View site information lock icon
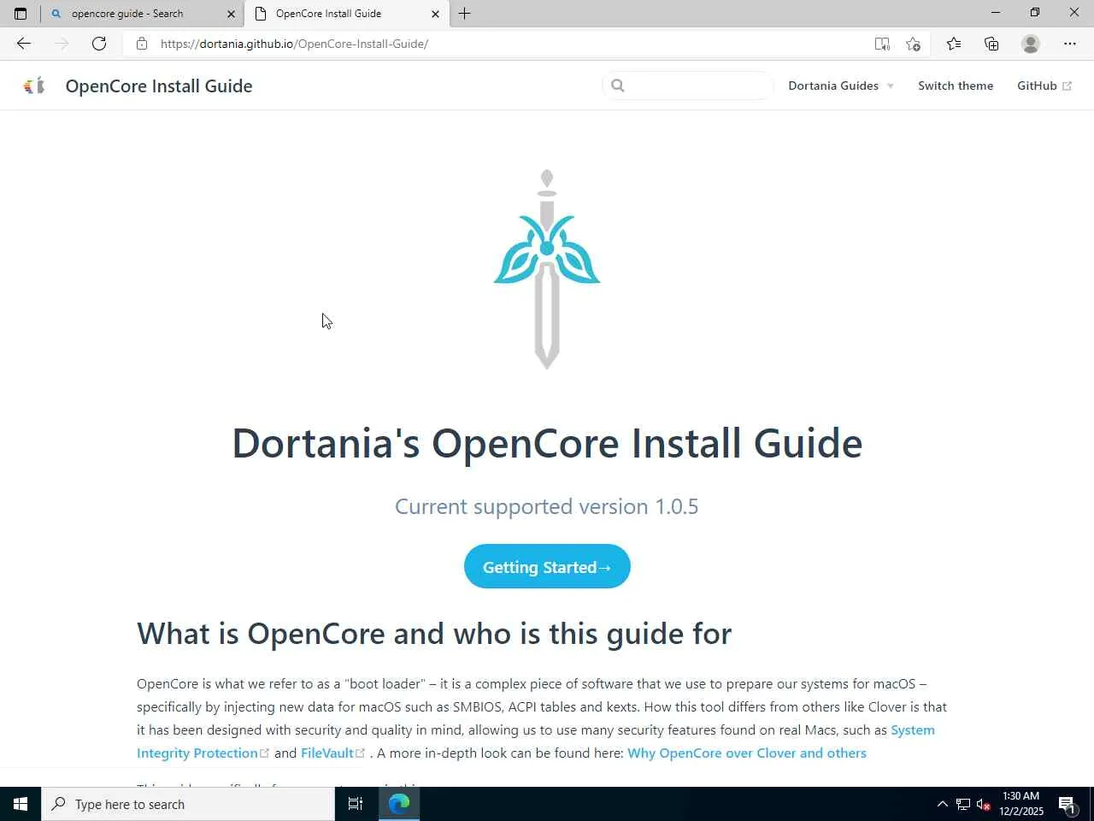 tap(142, 44)
